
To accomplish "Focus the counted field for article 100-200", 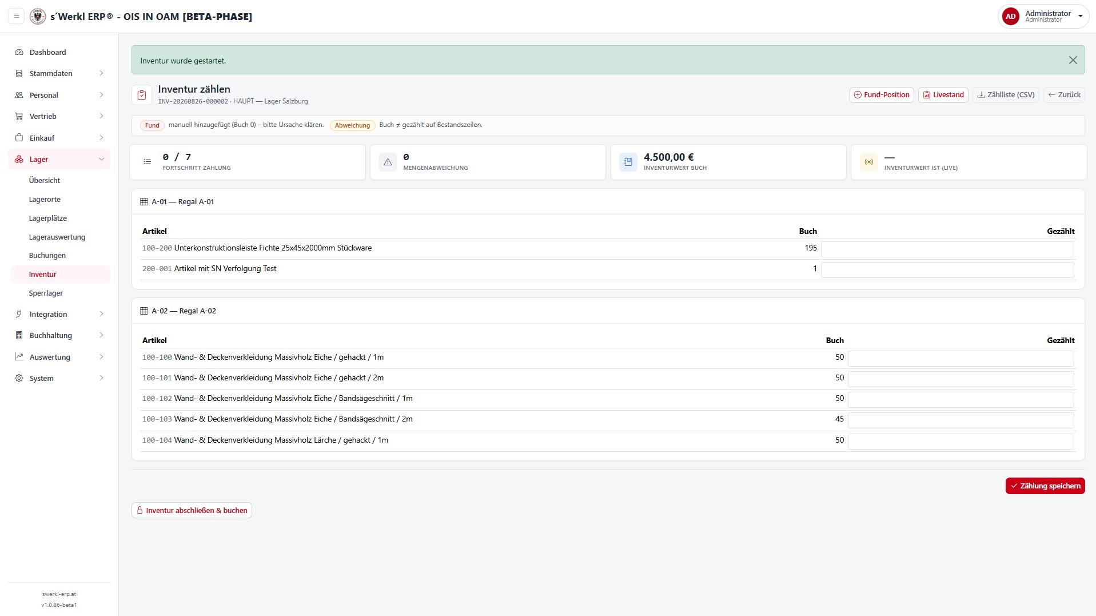I will click(947, 249).
